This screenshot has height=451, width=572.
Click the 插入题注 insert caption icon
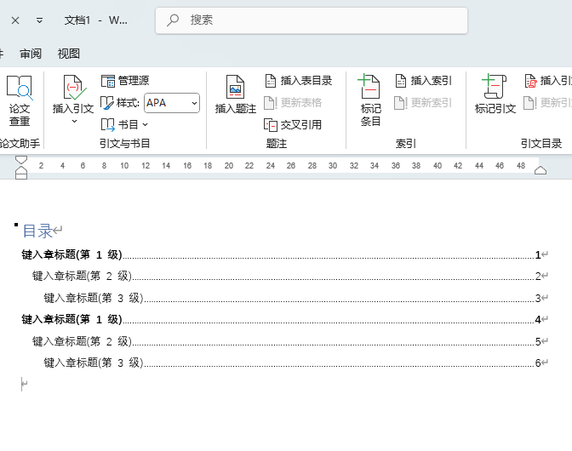pyautogui.click(x=235, y=88)
